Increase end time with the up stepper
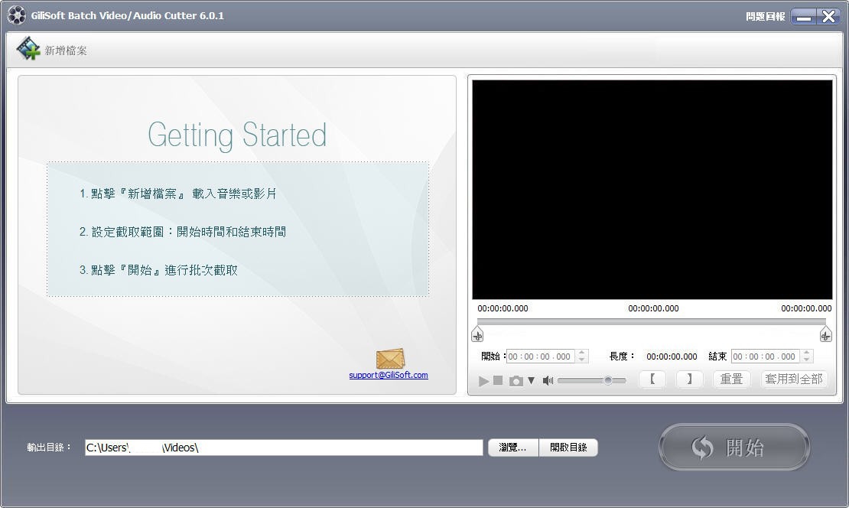The height and width of the screenshot is (508, 849). [x=807, y=353]
